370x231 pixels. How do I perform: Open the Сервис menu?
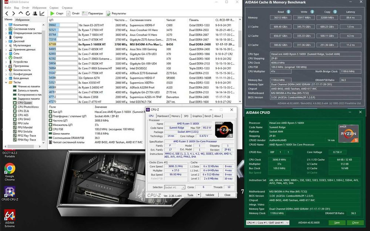pyautogui.click(x=54, y=7)
